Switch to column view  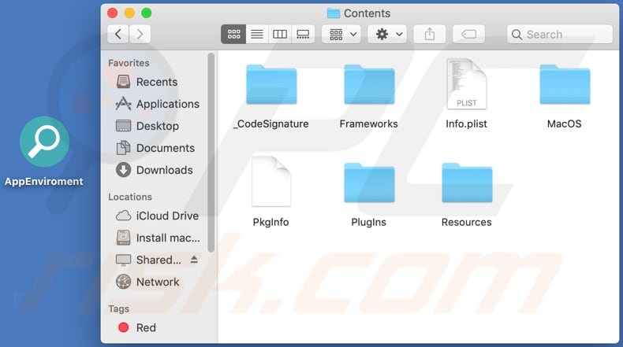280,34
